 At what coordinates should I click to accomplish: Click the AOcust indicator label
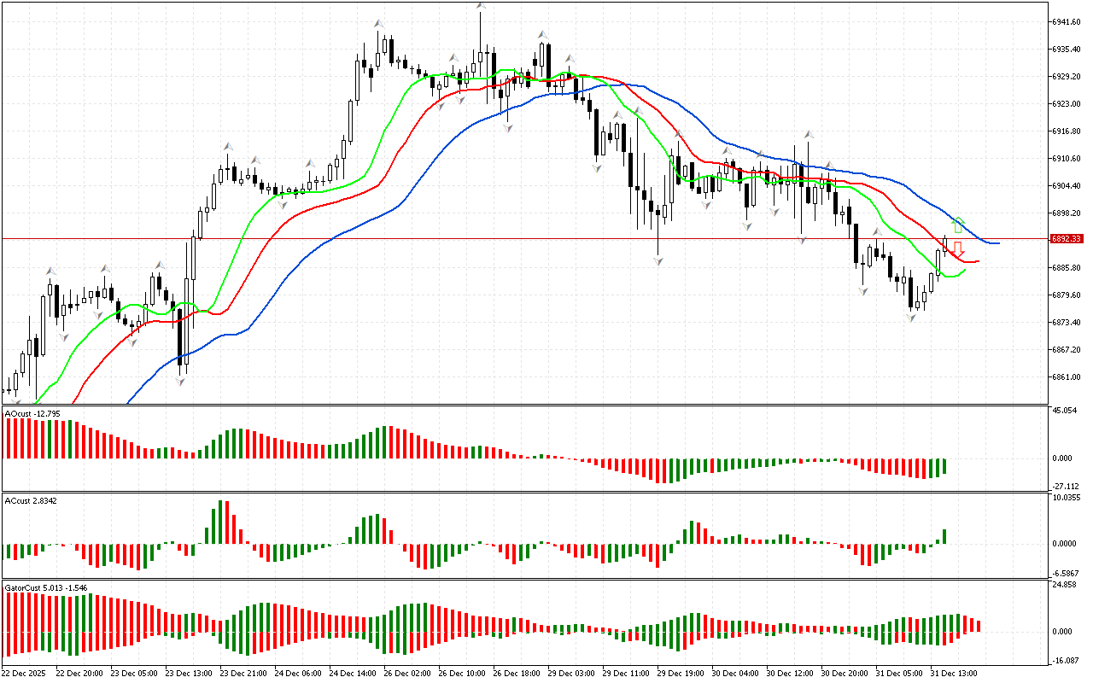click(32, 414)
